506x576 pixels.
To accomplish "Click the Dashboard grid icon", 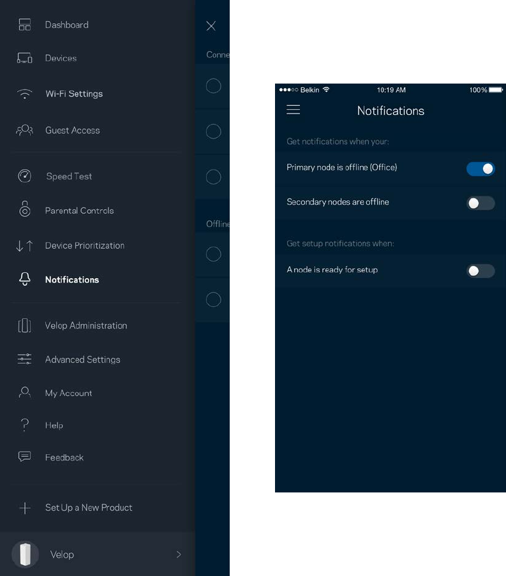I will click(25, 25).
